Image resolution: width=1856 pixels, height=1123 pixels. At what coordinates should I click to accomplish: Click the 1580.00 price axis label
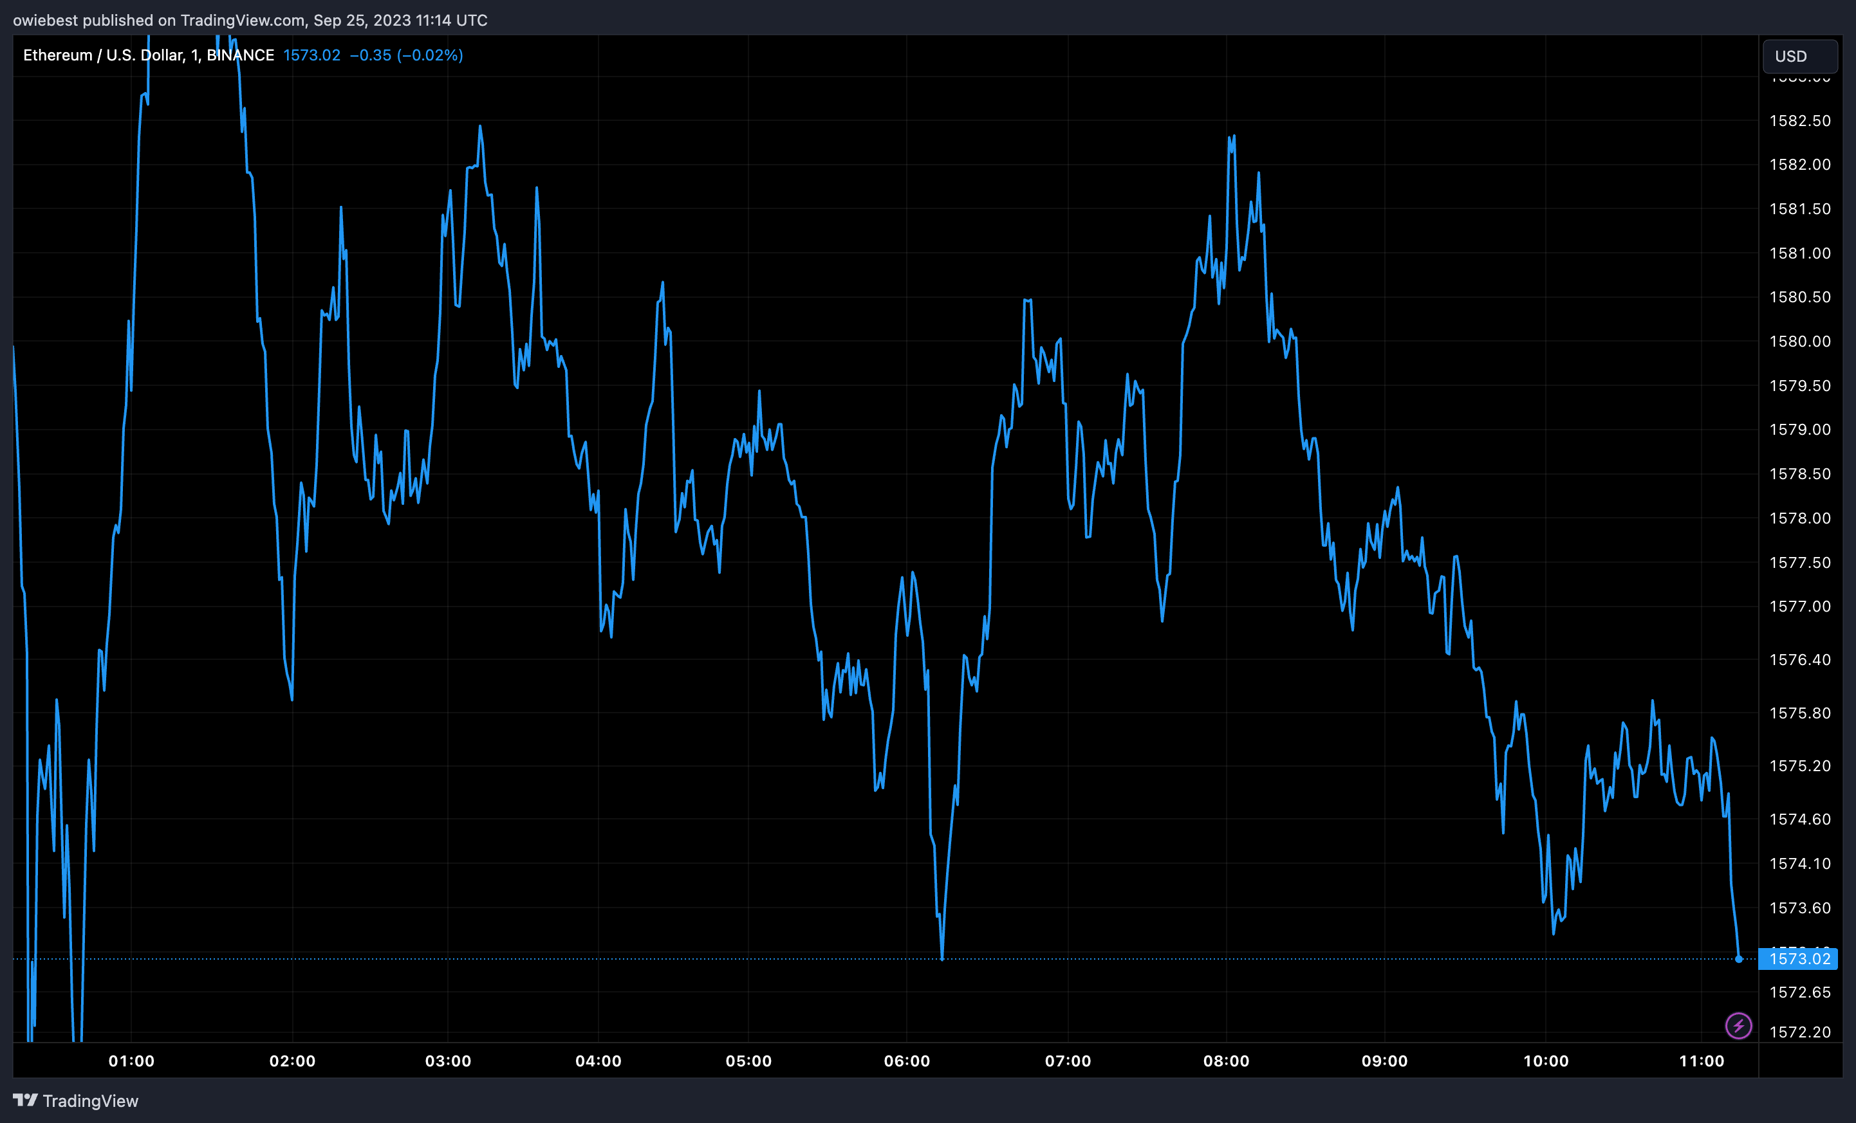tap(1799, 341)
